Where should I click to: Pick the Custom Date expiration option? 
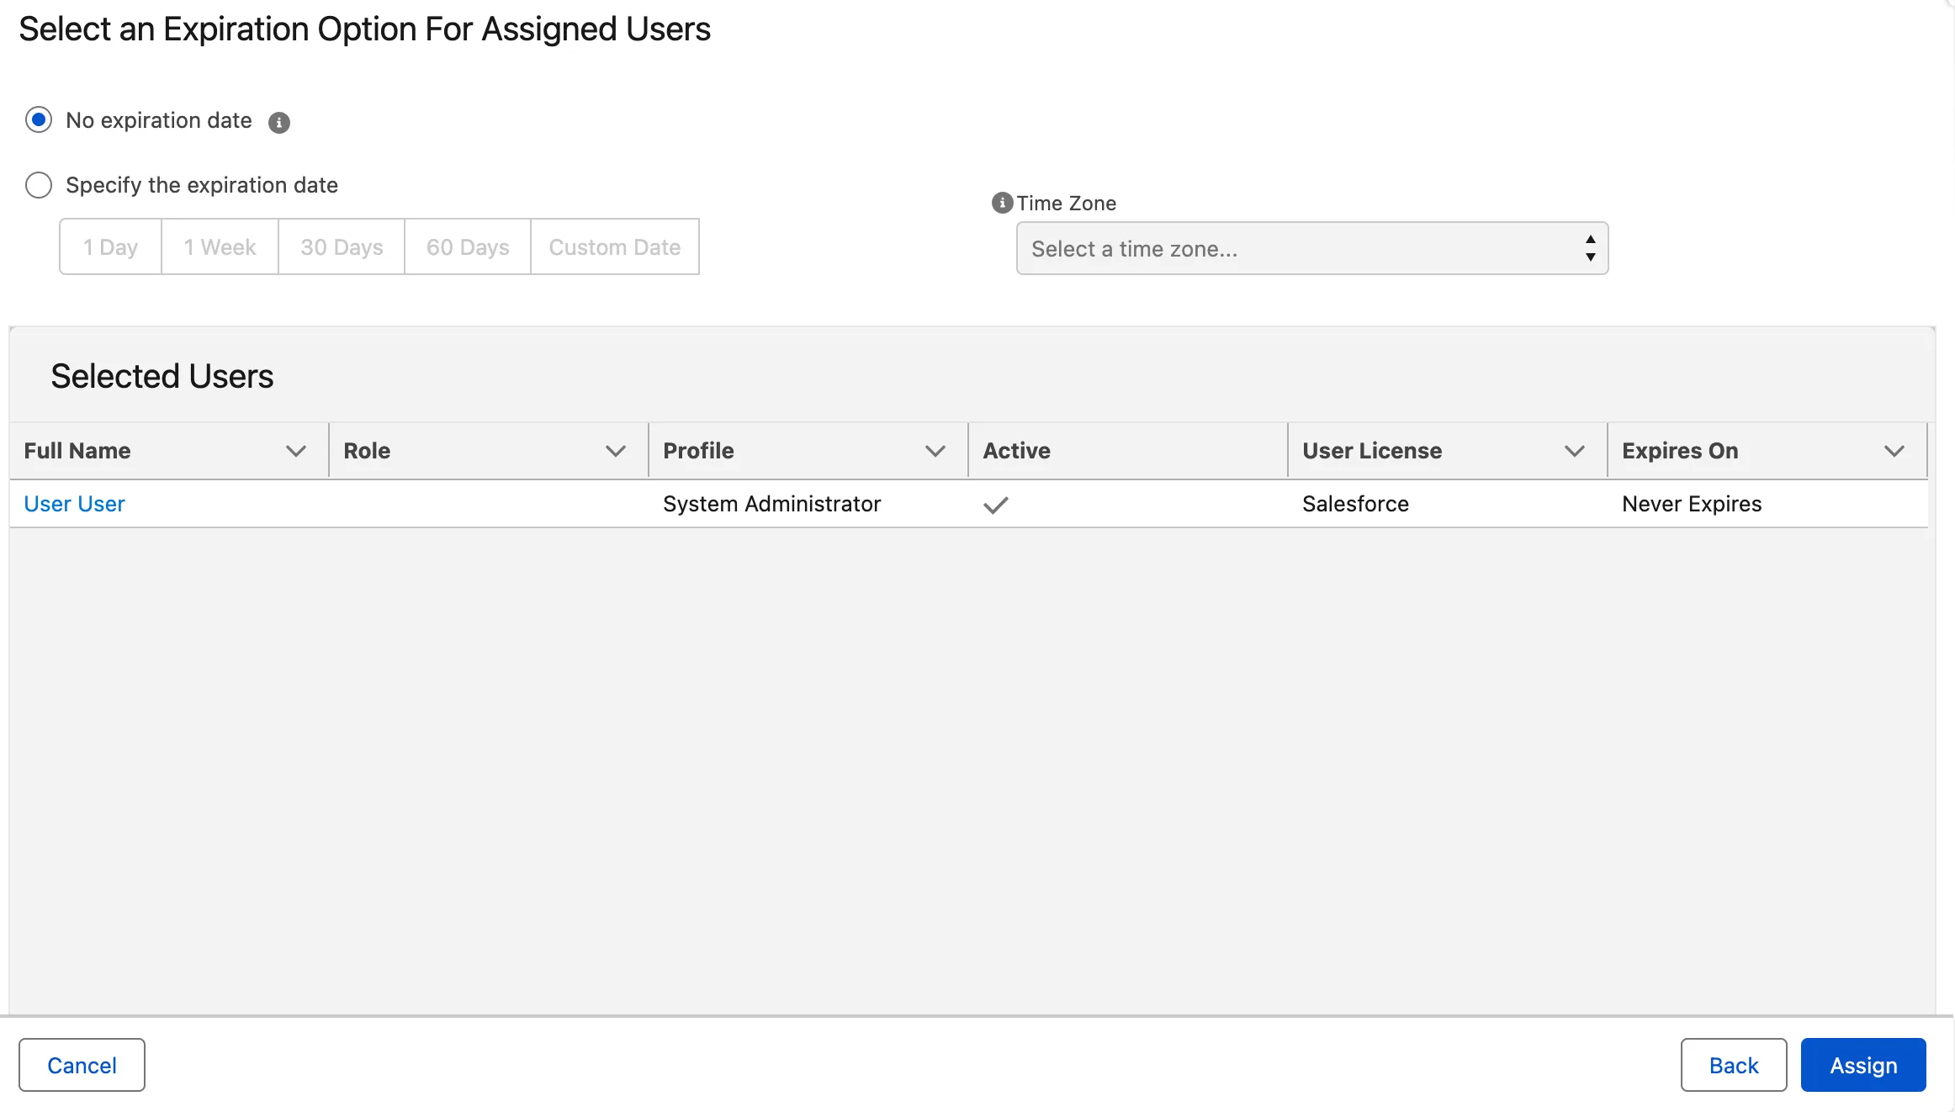coord(614,247)
